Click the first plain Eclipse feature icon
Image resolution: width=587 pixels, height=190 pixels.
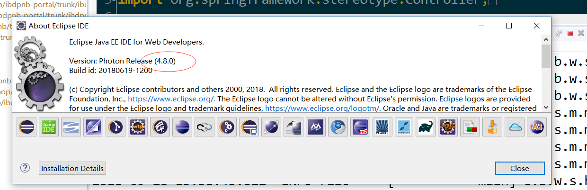[x=27, y=127]
